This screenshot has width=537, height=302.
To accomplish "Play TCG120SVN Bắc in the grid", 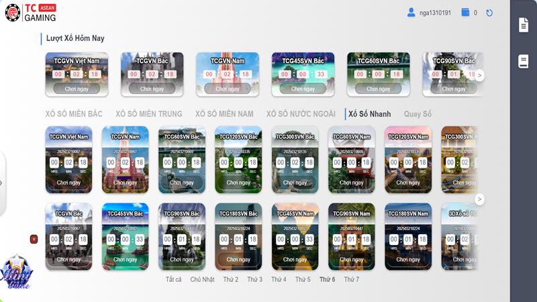I will (238, 183).
